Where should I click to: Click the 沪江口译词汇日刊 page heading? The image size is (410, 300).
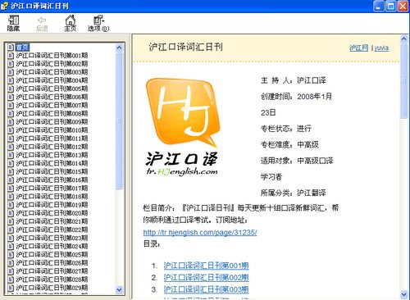[x=186, y=47]
